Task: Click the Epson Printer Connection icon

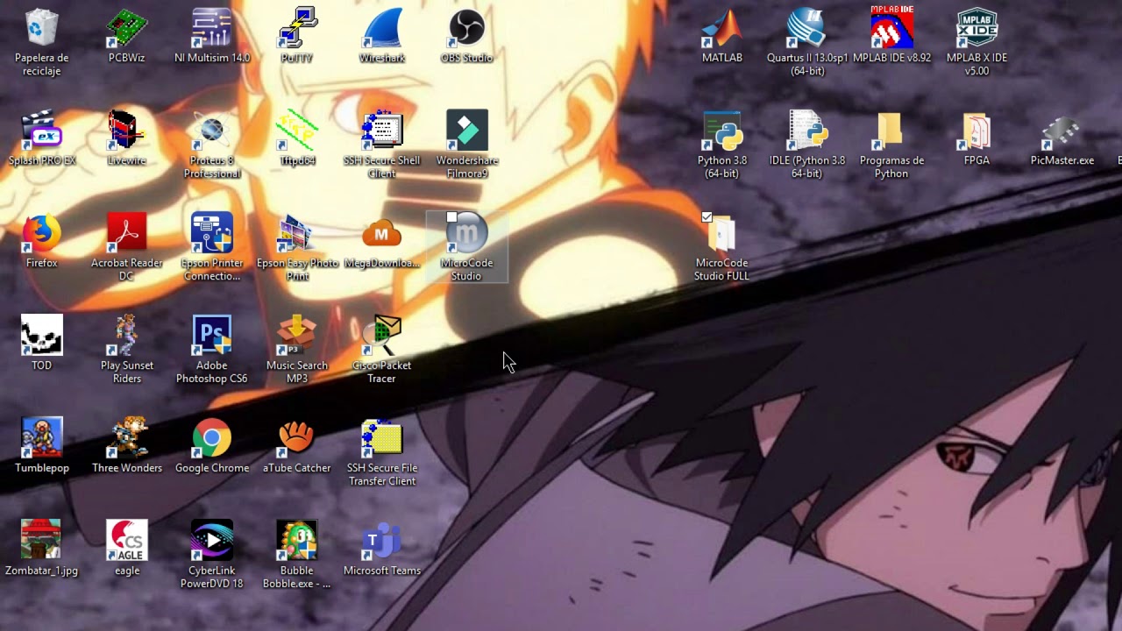Action: tap(211, 233)
